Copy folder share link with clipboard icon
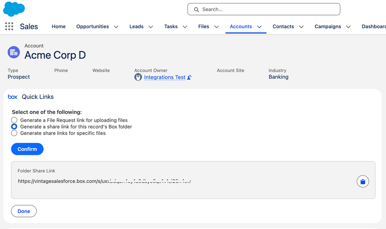 coord(363,181)
